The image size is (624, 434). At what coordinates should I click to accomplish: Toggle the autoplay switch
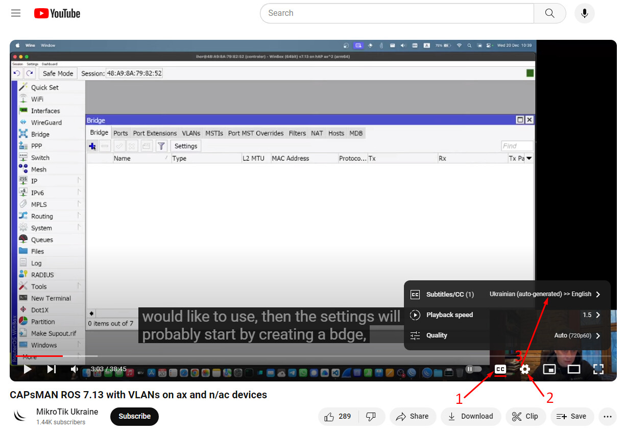click(473, 369)
